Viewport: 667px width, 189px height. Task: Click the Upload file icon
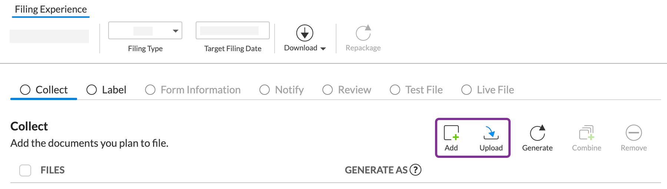491,133
